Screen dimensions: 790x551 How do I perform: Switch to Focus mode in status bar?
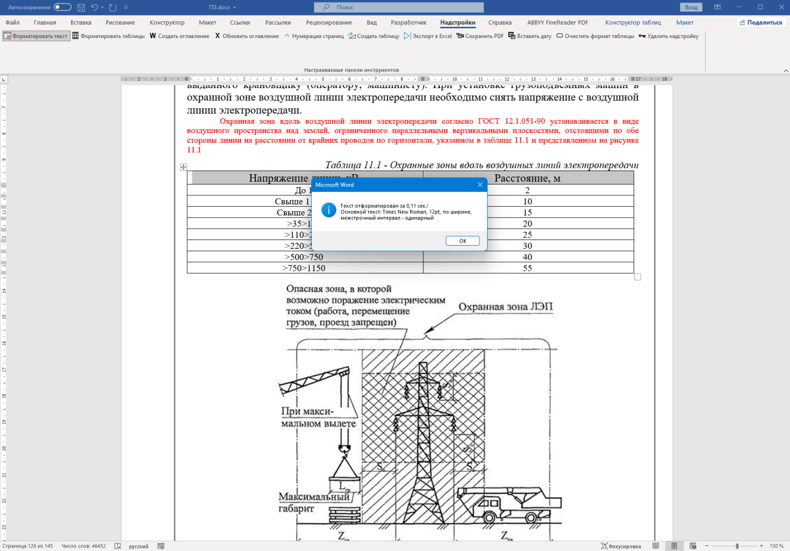[621, 546]
